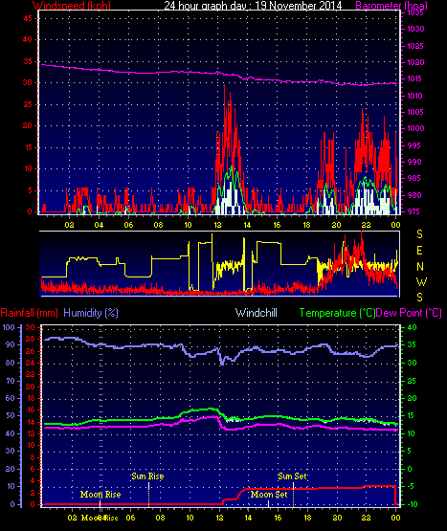
Task: Click the 100 humidity scale value
Action: (x=8, y=327)
